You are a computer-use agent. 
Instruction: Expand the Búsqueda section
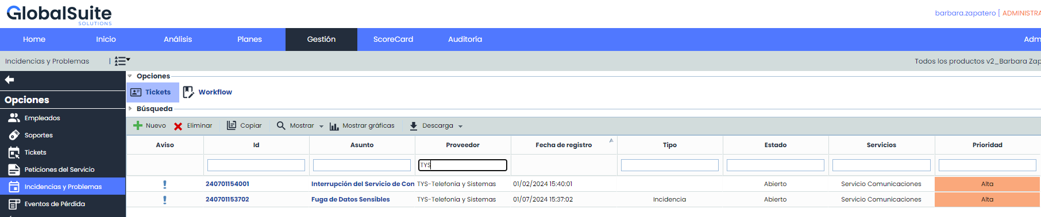(x=130, y=108)
